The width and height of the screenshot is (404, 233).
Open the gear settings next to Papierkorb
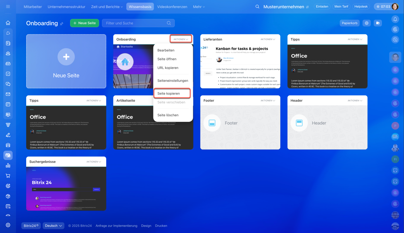[x=366, y=23]
